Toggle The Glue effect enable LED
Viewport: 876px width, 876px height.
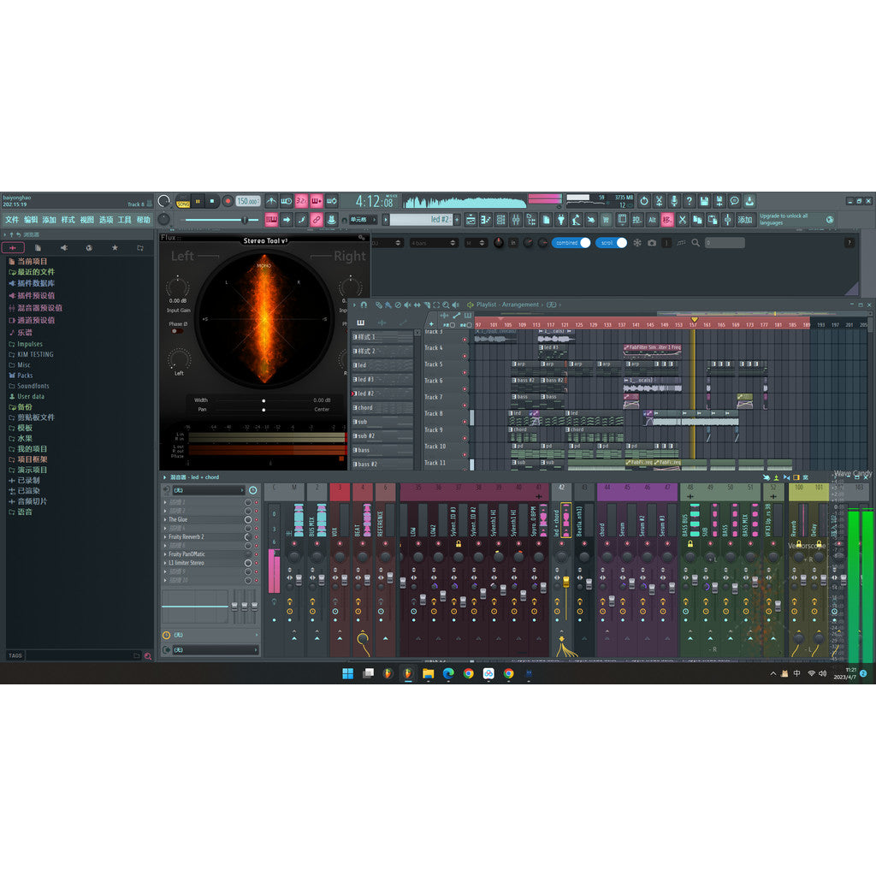click(x=257, y=519)
